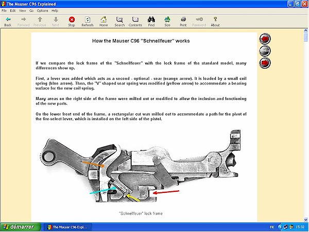309x232 pixels.
Task: Open the Go menu
Action: tap(31, 11)
